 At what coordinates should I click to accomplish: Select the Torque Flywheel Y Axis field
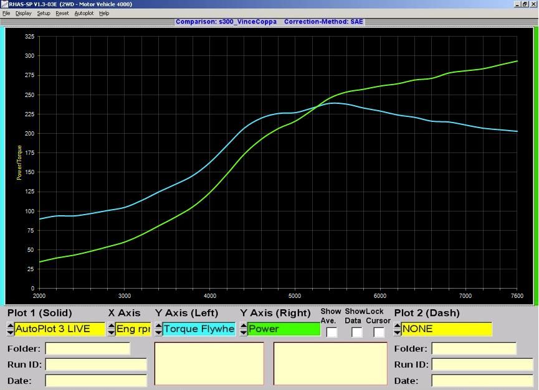click(199, 329)
